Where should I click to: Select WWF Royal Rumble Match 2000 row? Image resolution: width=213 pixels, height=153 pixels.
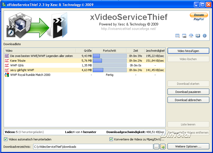pos(85,75)
